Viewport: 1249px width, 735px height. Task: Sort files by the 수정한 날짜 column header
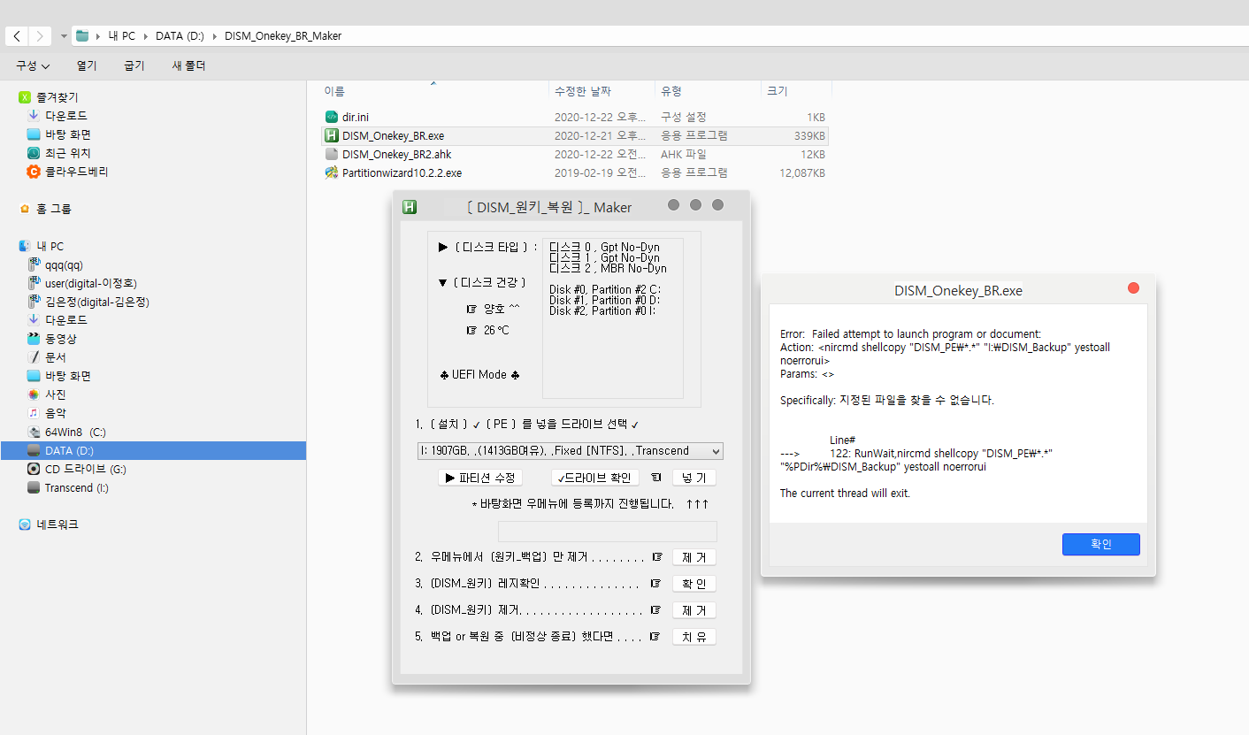[x=582, y=90]
